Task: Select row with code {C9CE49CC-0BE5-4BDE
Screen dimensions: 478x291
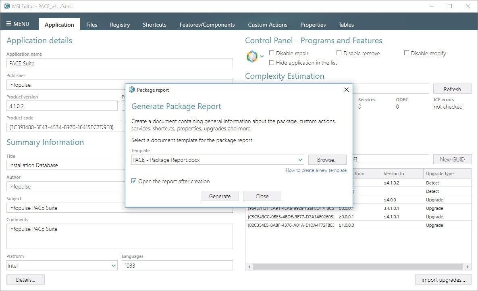Action: click(359, 217)
